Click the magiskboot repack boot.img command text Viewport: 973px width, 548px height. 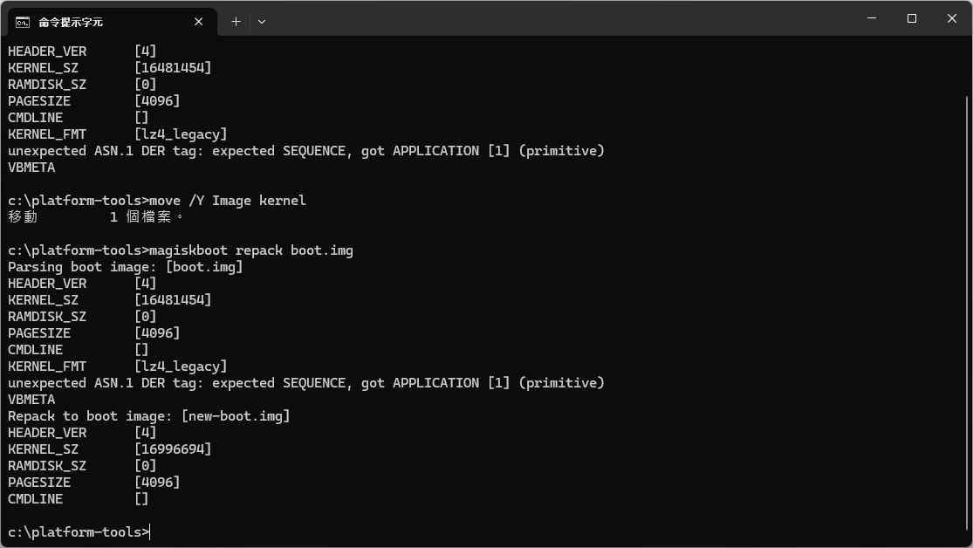(x=251, y=250)
